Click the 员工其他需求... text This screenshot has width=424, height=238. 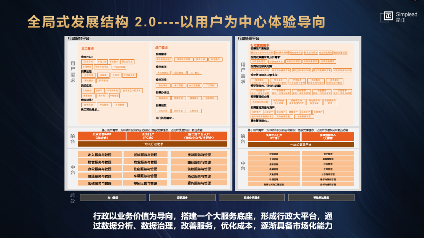click(90, 110)
